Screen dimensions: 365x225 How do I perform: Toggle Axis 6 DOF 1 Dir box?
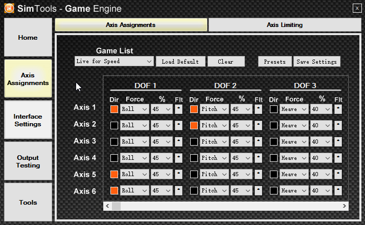coord(114,190)
